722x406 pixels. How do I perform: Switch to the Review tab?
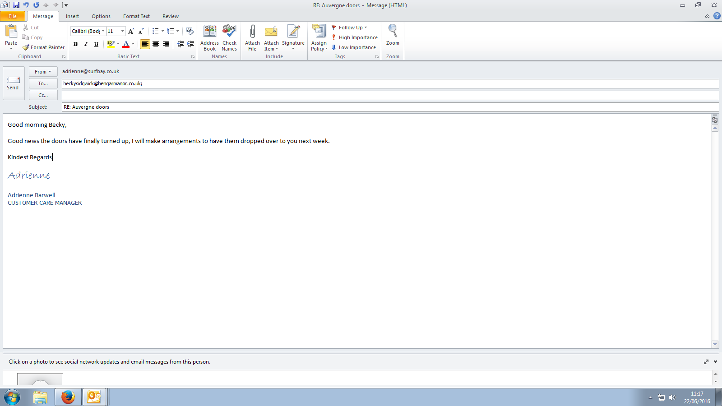coord(171,16)
